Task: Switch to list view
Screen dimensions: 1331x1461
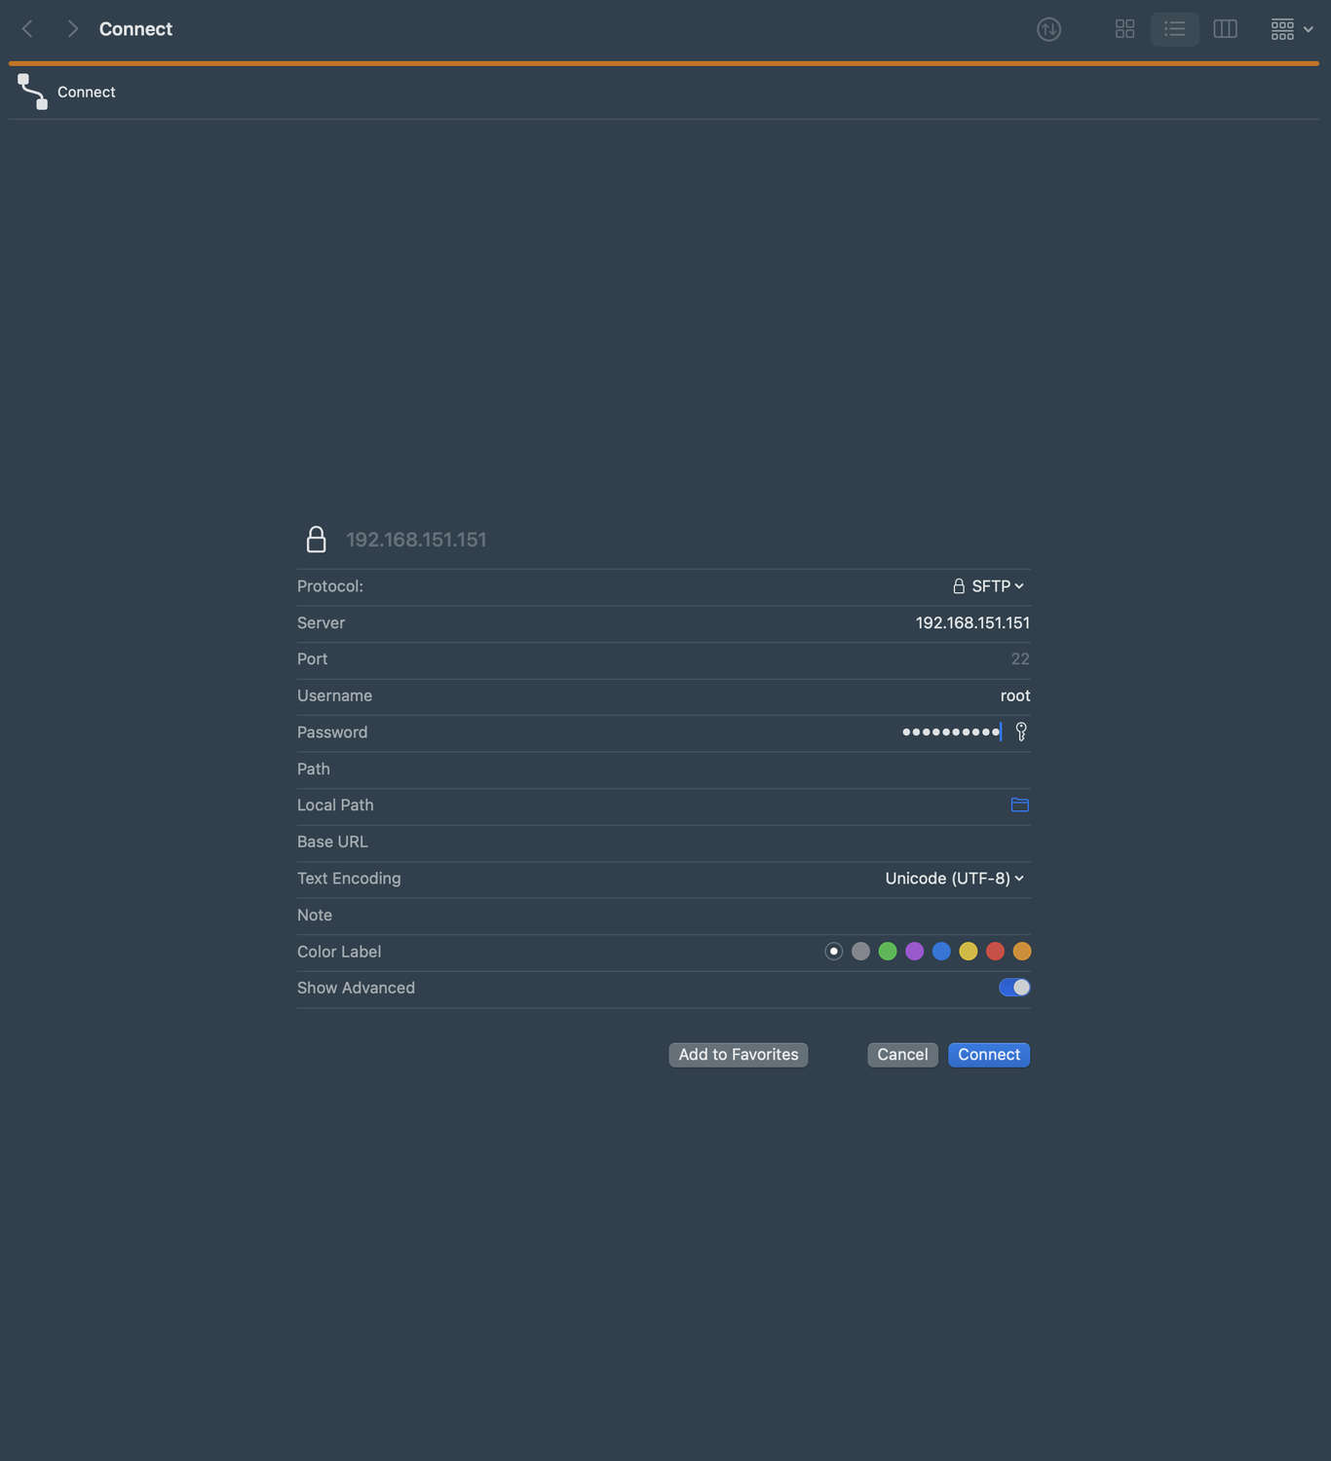Action: point(1174,29)
